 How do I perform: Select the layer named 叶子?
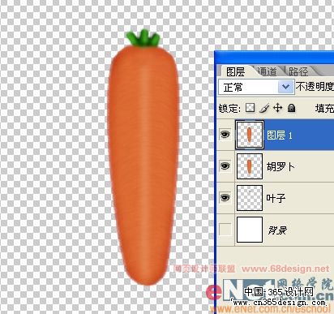click(276, 198)
